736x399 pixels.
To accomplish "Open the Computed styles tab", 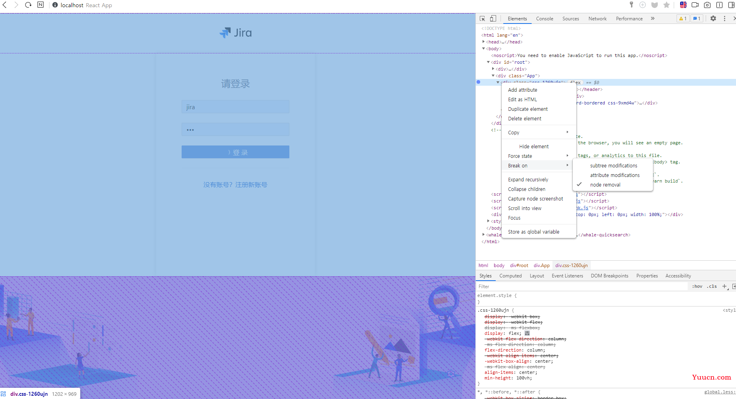I will click(x=510, y=276).
